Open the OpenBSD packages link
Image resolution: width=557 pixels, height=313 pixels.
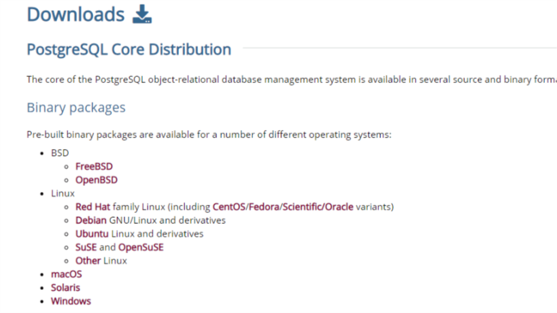[x=97, y=180]
